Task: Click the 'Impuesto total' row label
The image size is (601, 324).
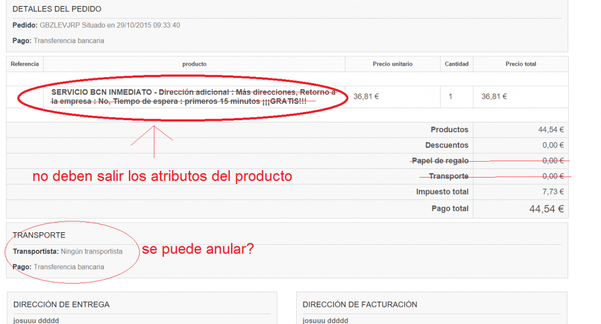Action: (x=443, y=192)
